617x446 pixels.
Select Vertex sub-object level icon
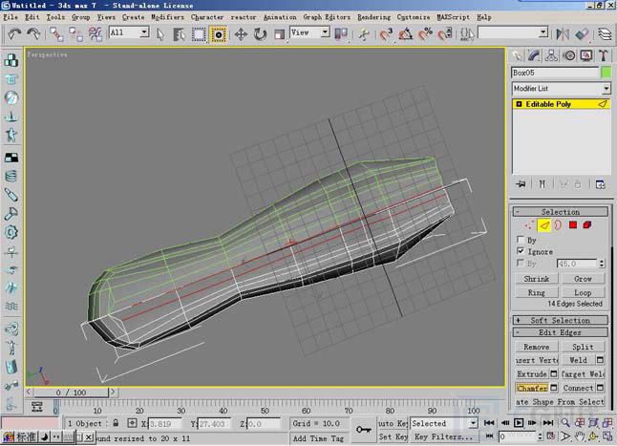529,225
